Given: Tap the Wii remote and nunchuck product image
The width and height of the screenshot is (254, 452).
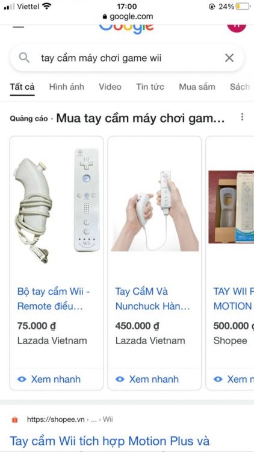Looking at the screenshot, I should click(x=57, y=206).
